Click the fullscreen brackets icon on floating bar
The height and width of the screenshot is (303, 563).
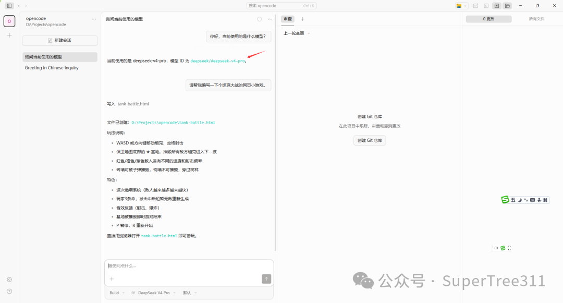(x=509, y=248)
